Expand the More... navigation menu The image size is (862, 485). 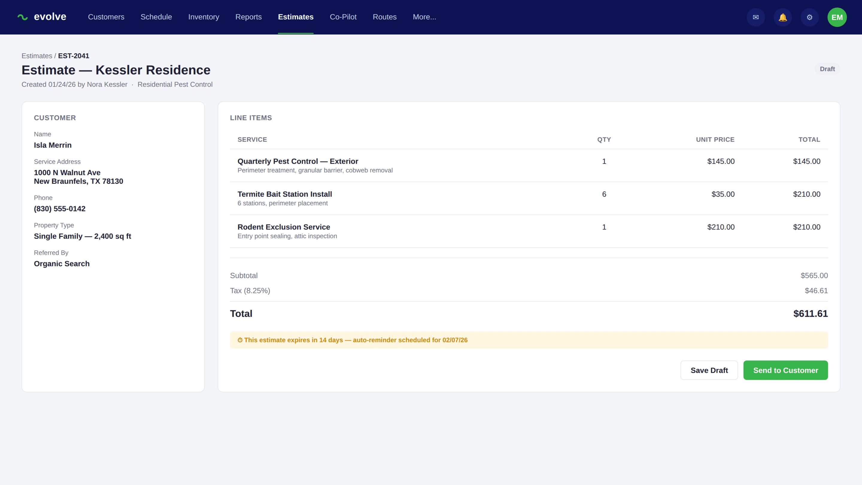click(x=425, y=17)
